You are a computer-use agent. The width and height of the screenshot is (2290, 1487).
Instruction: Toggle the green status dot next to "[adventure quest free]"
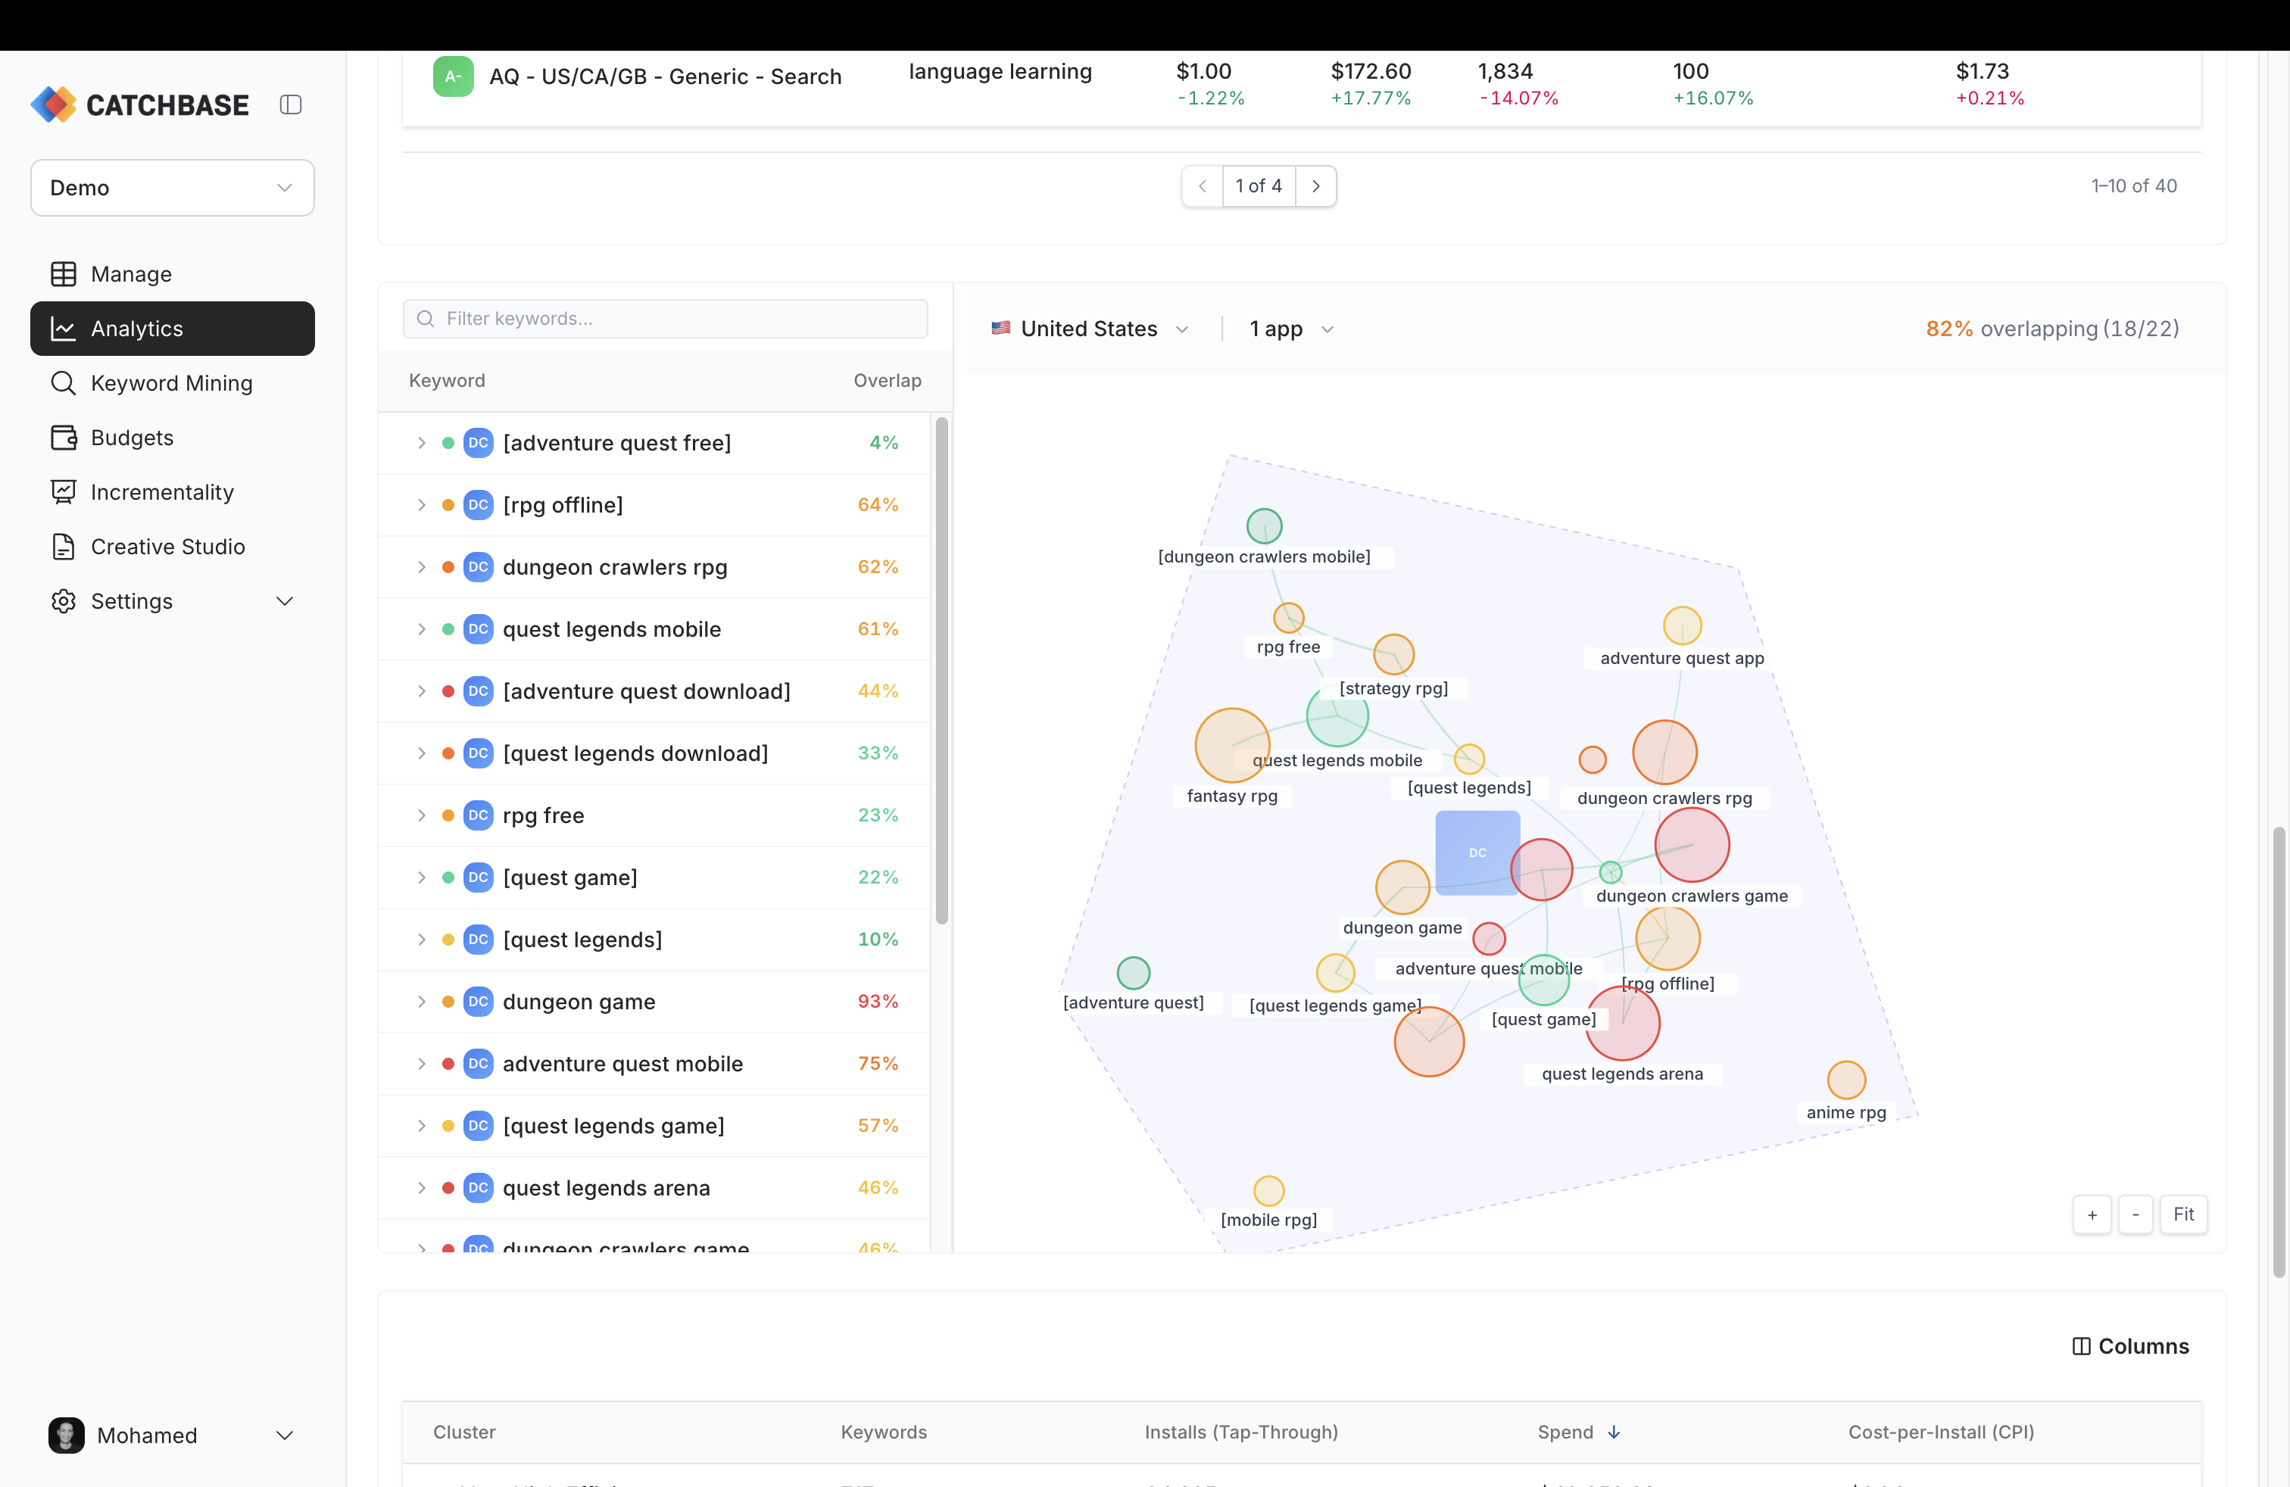449,442
